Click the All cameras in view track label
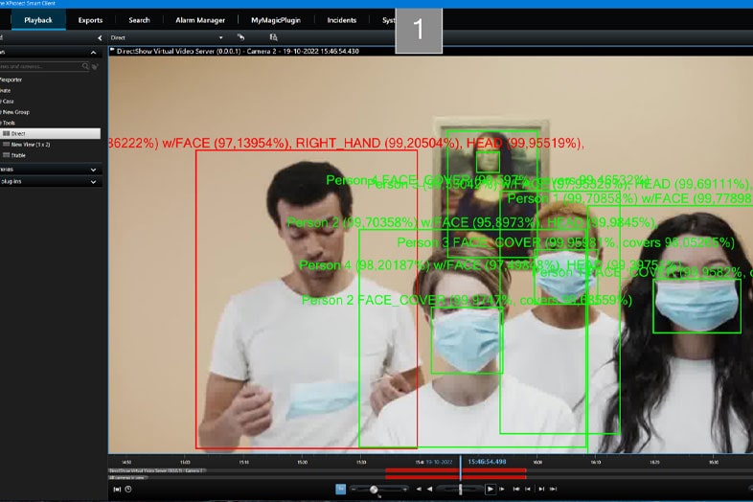This screenshot has width=753, height=502. [127, 477]
